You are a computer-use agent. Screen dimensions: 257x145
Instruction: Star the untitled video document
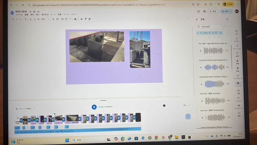(x=30, y=12)
